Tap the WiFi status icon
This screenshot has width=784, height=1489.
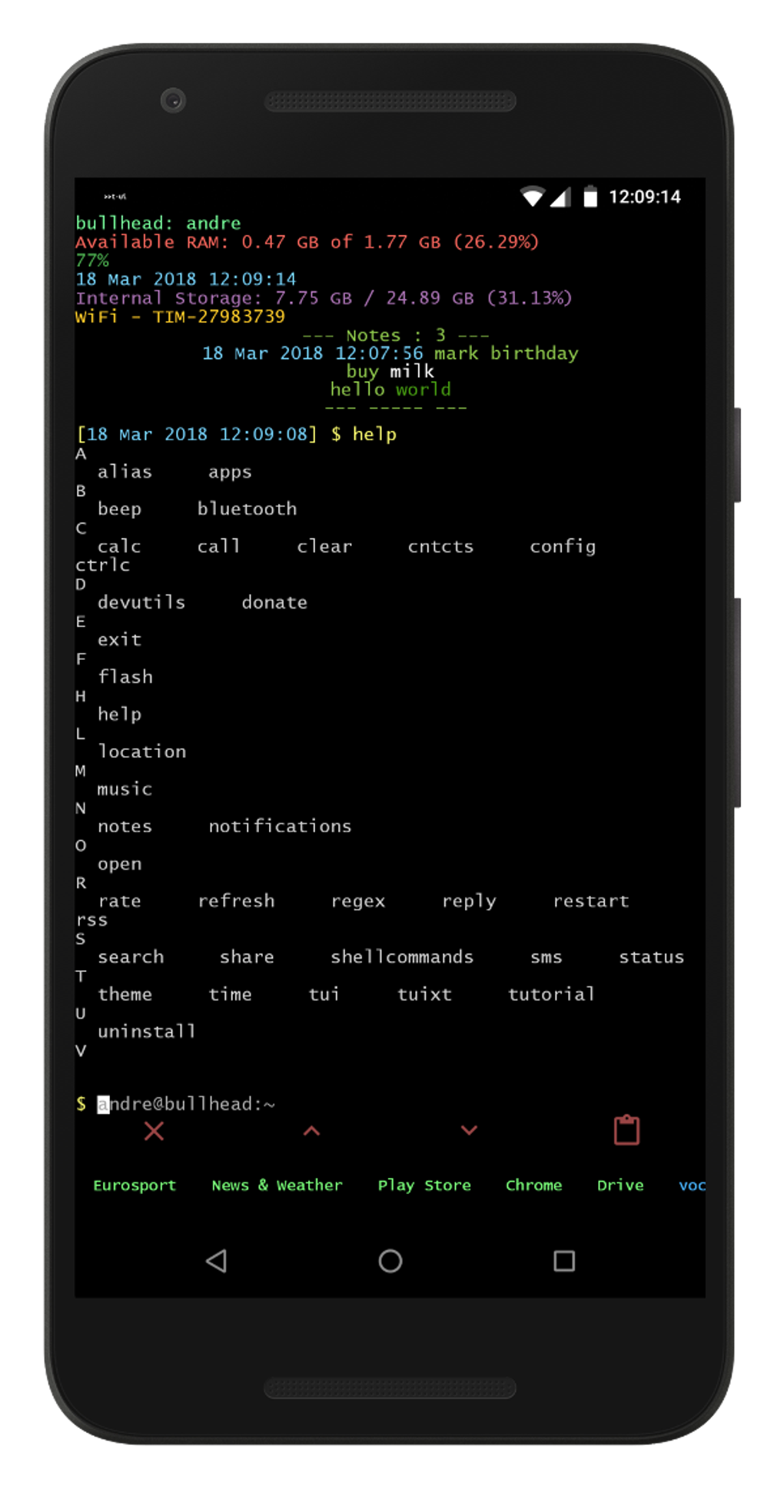click(x=533, y=197)
